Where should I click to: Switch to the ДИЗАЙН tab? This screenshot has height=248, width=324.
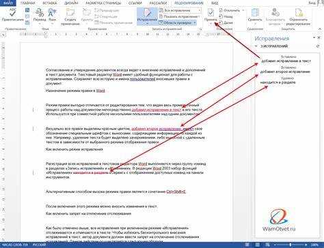click(x=71, y=3)
